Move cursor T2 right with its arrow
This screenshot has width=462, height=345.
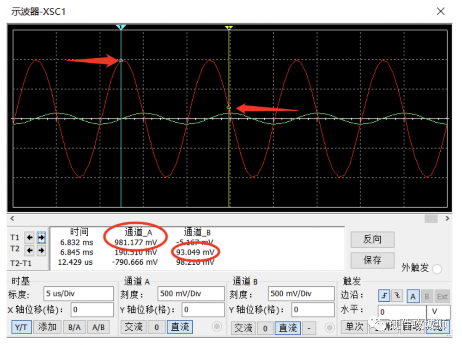click(x=41, y=250)
